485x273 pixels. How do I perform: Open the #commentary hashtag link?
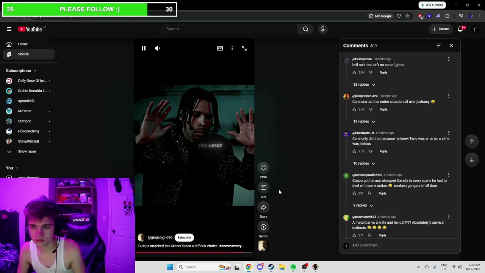pyautogui.click(x=230, y=246)
